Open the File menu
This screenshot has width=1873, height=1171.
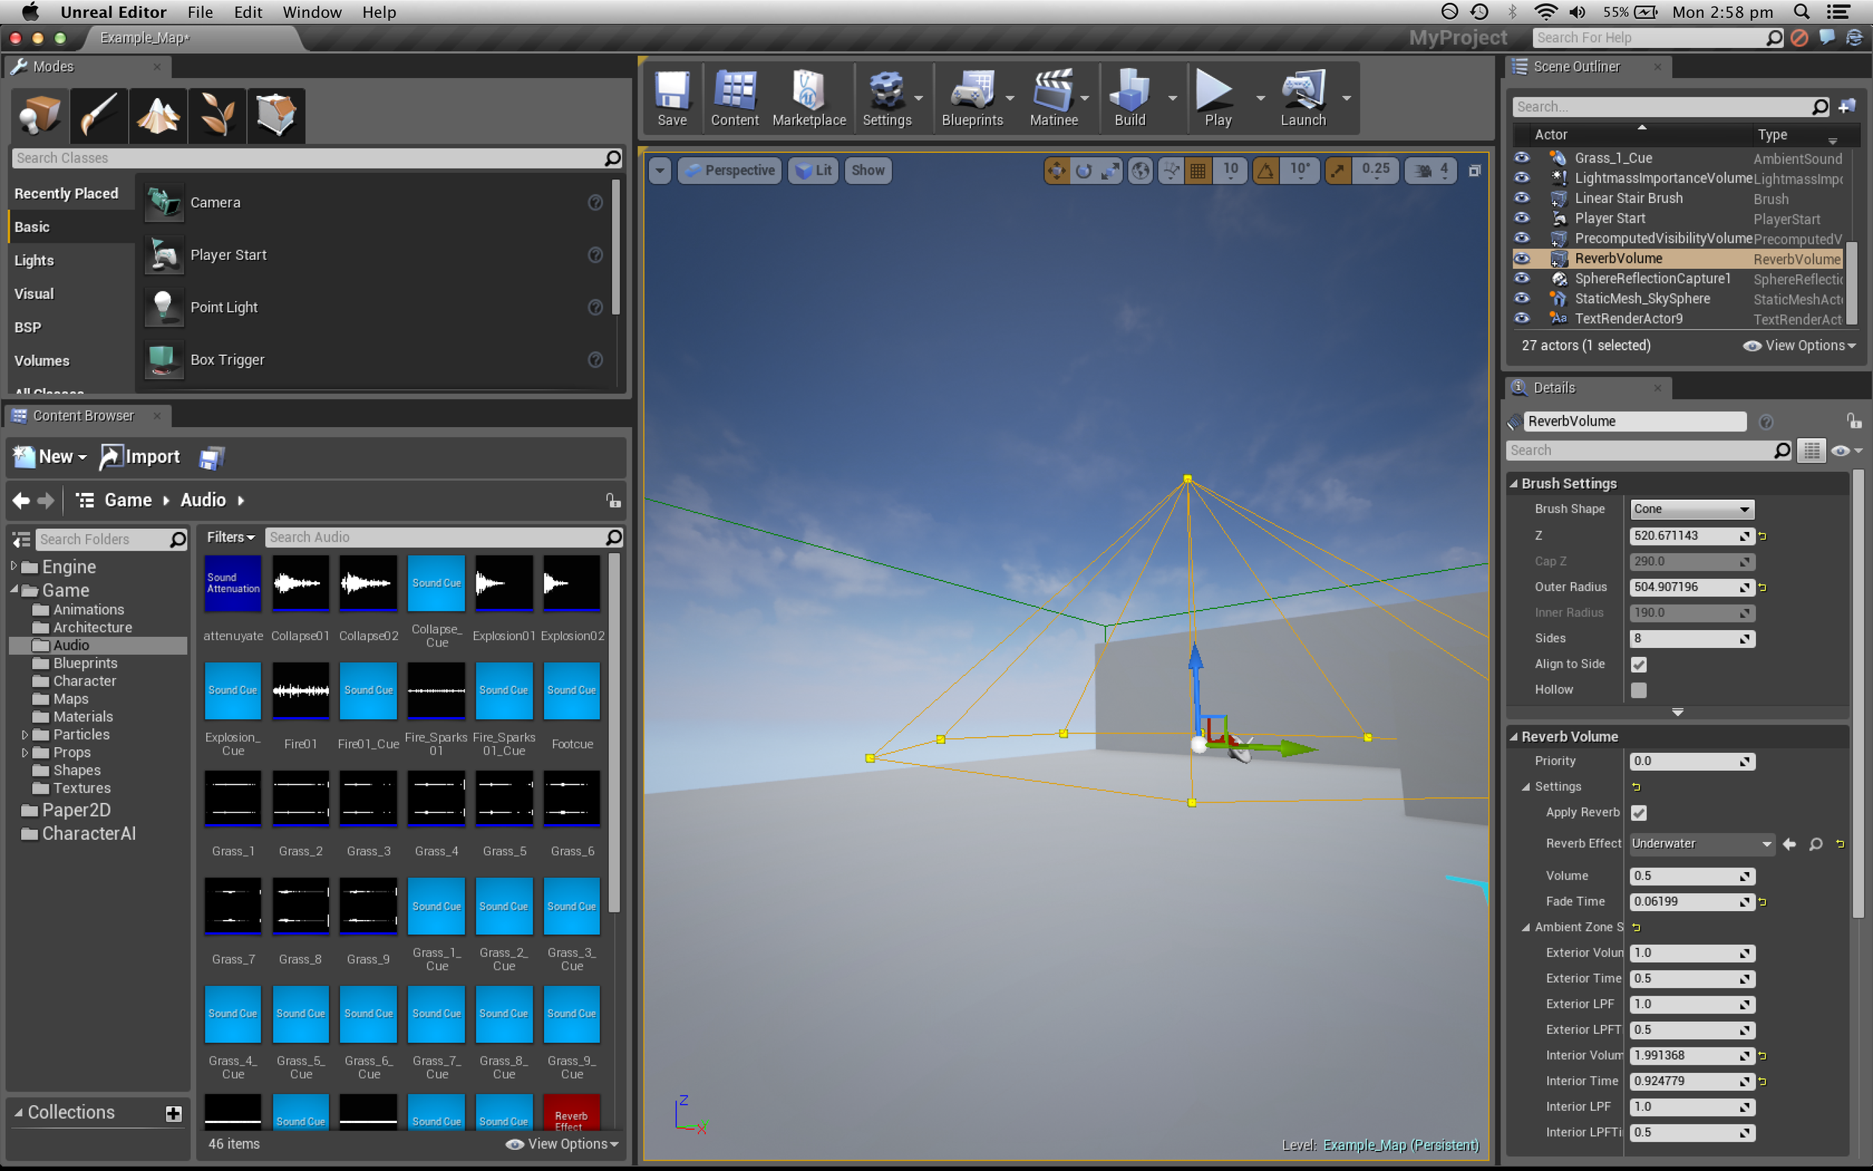(200, 12)
